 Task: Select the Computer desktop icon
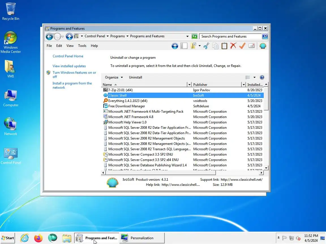10,98
